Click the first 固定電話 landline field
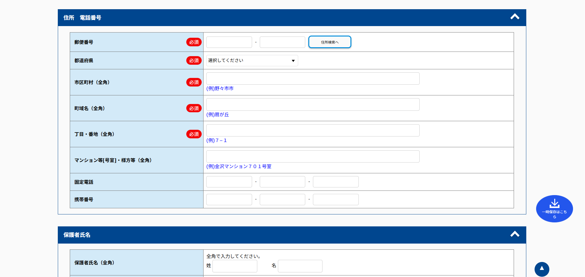This screenshot has height=277, width=585. coord(229,182)
